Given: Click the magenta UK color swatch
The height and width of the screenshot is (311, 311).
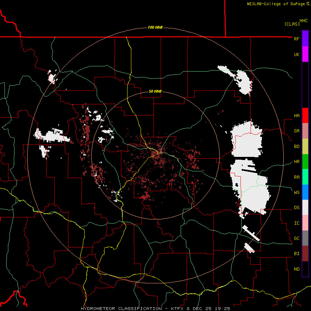Looking at the screenshot, I should pos(305,54).
